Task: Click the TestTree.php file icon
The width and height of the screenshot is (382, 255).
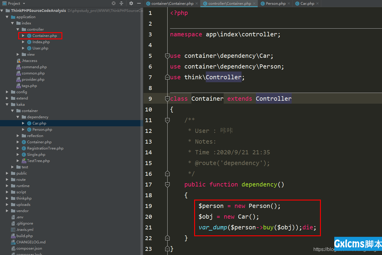Action: pos(24,161)
